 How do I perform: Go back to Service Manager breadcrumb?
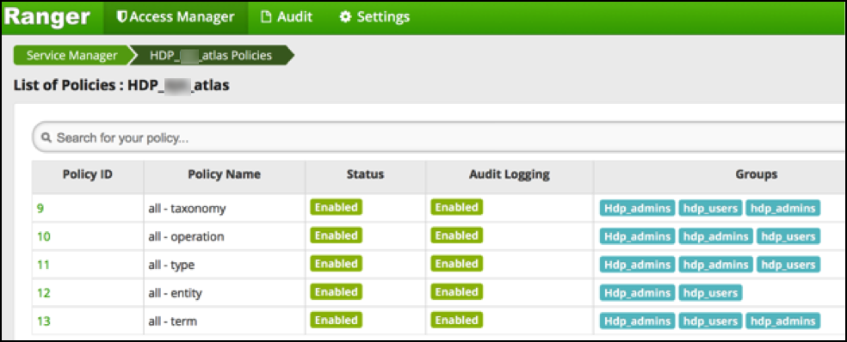point(71,56)
